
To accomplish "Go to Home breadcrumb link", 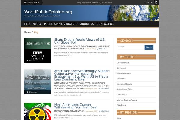I will 28,32.
